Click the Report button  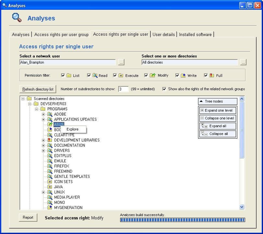(x=28, y=217)
